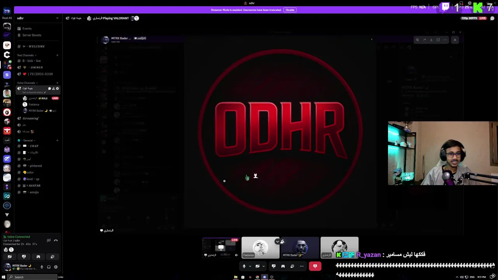The width and height of the screenshot is (498, 280).
Task: Select the LIVE stream preview tile
Action: pyautogui.click(x=221, y=248)
